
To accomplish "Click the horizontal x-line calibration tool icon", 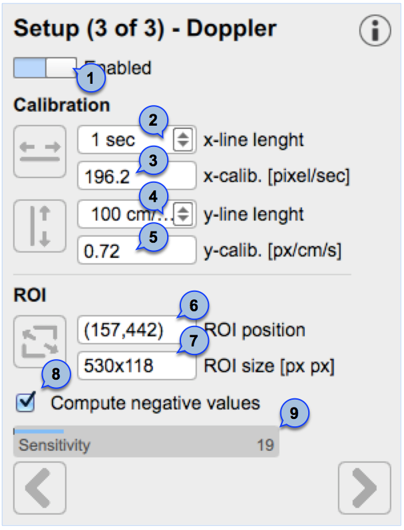I will pos(40,152).
